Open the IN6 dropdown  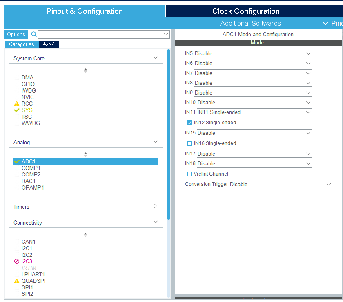click(x=253, y=64)
